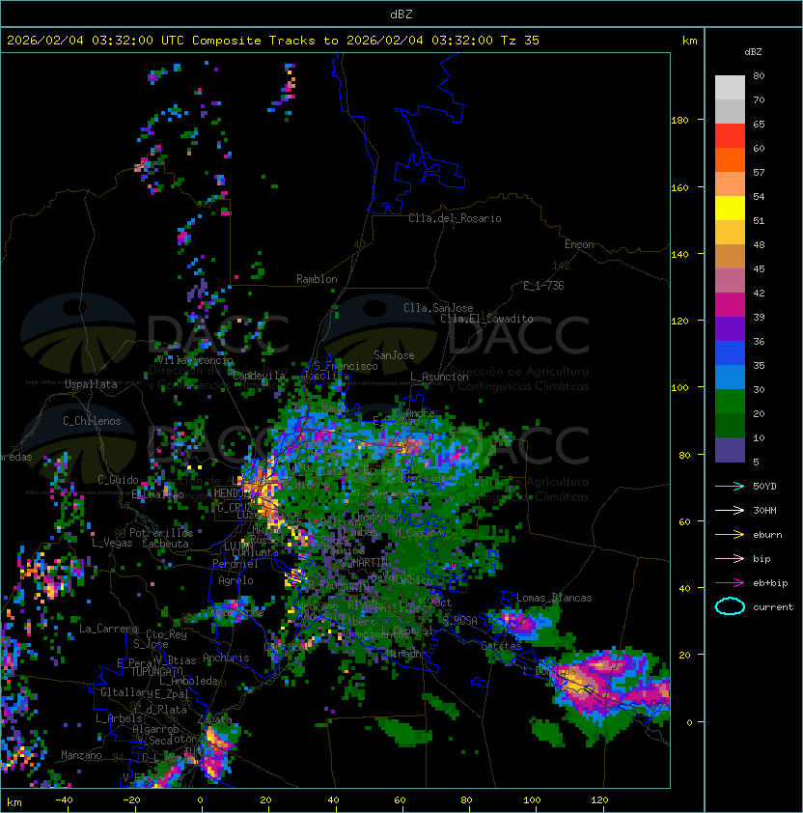Image resolution: width=803 pixels, height=813 pixels.
Task: Click the 'E_1-736' map label
Action: pyautogui.click(x=543, y=286)
